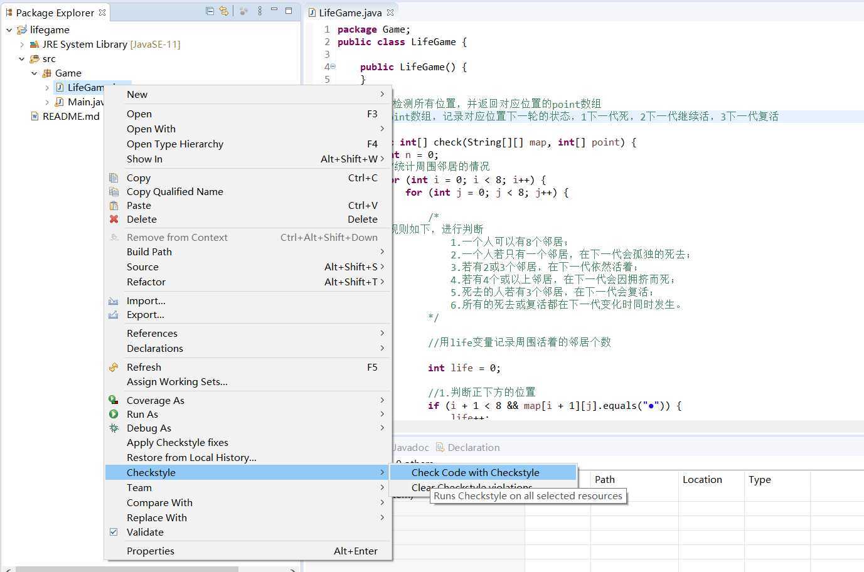The height and width of the screenshot is (572, 864).
Task: Toggle Link with Editor arrows icon
Action: point(223,11)
